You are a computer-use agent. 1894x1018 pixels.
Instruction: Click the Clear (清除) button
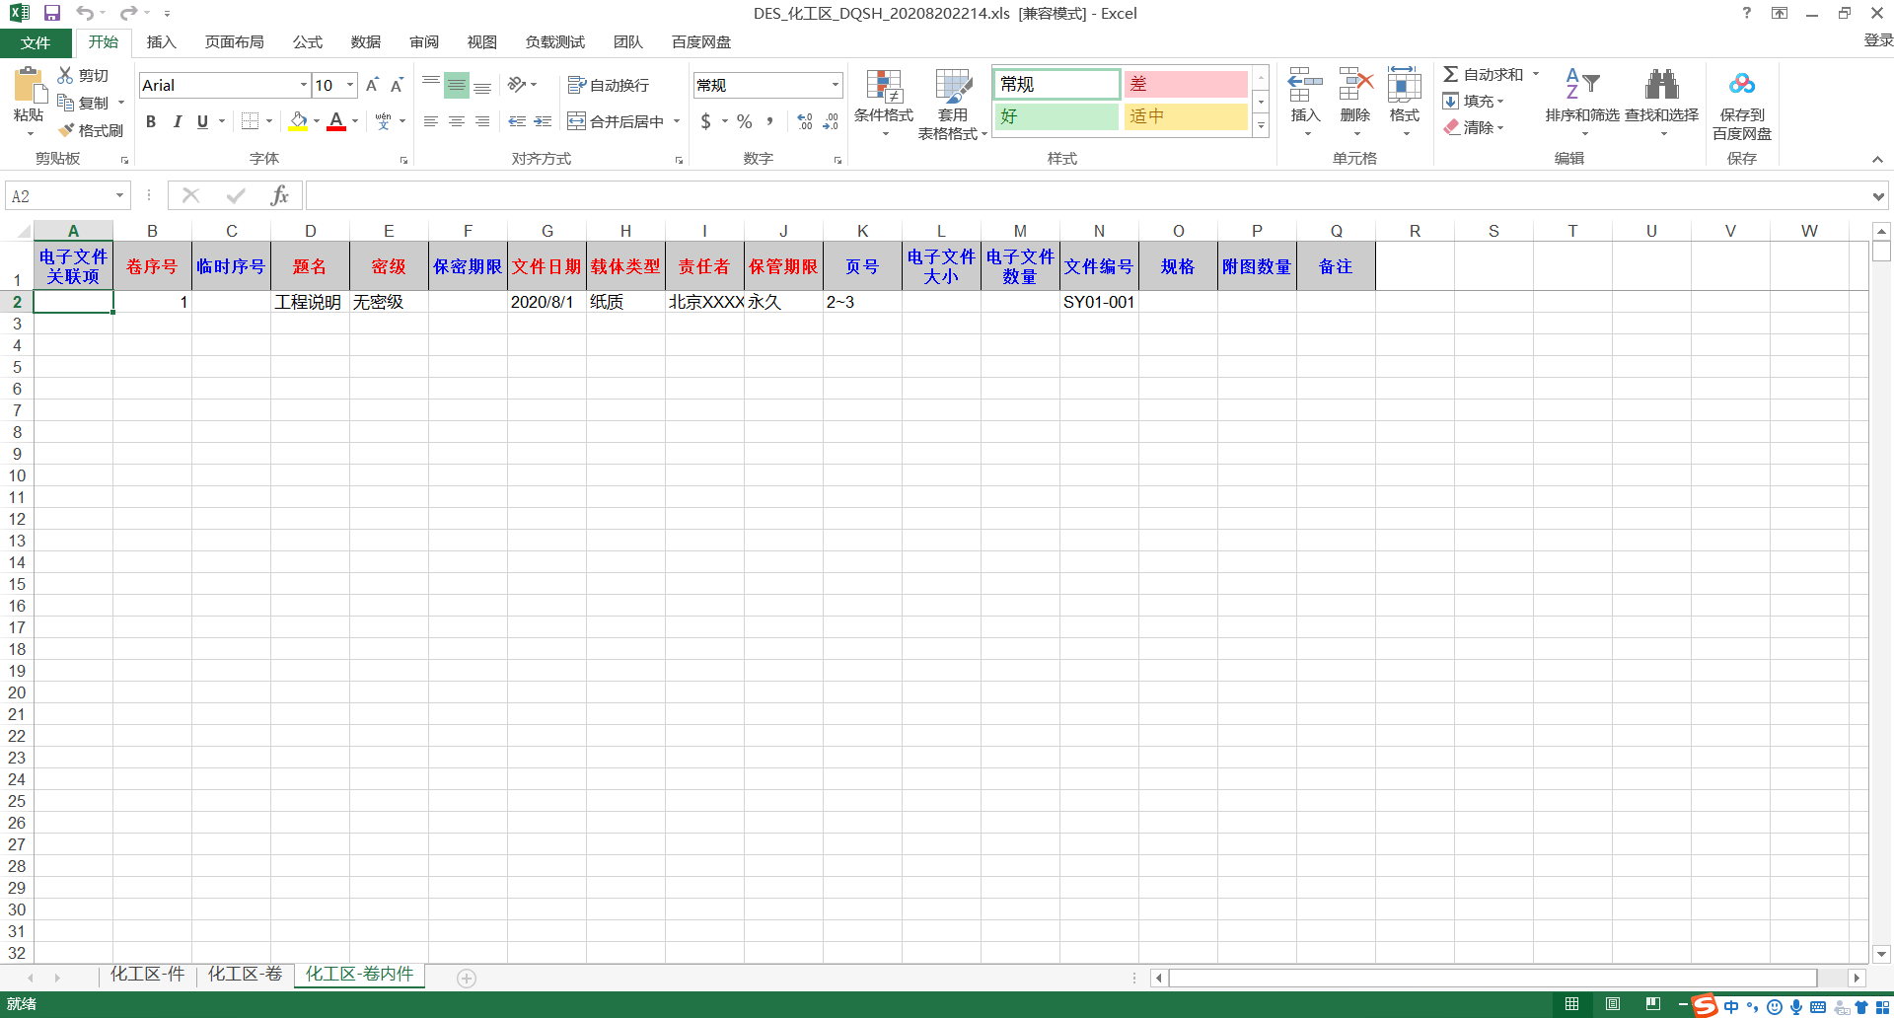tap(1473, 127)
